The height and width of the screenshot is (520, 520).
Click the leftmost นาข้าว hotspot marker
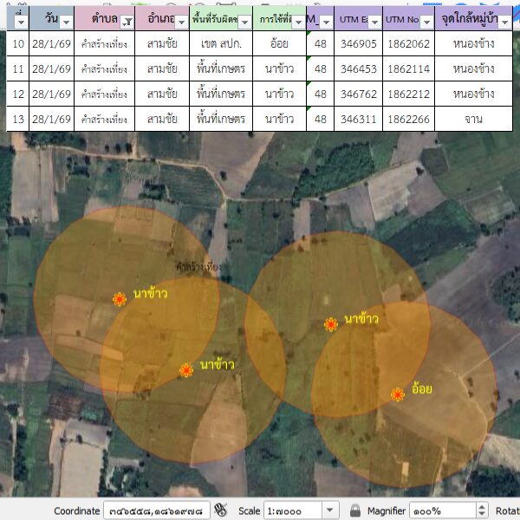pyautogui.click(x=120, y=299)
